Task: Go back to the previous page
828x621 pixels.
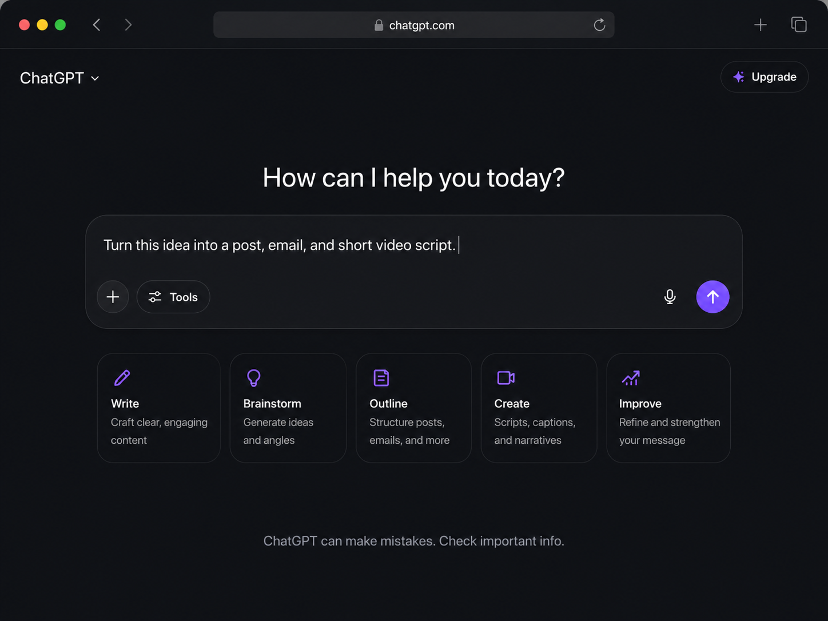Action: point(97,25)
